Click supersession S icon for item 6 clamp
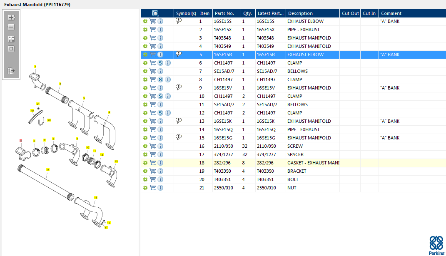 pos(160,63)
